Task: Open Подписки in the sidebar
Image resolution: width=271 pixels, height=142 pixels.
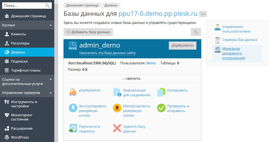Action: (x=19, y=61)
